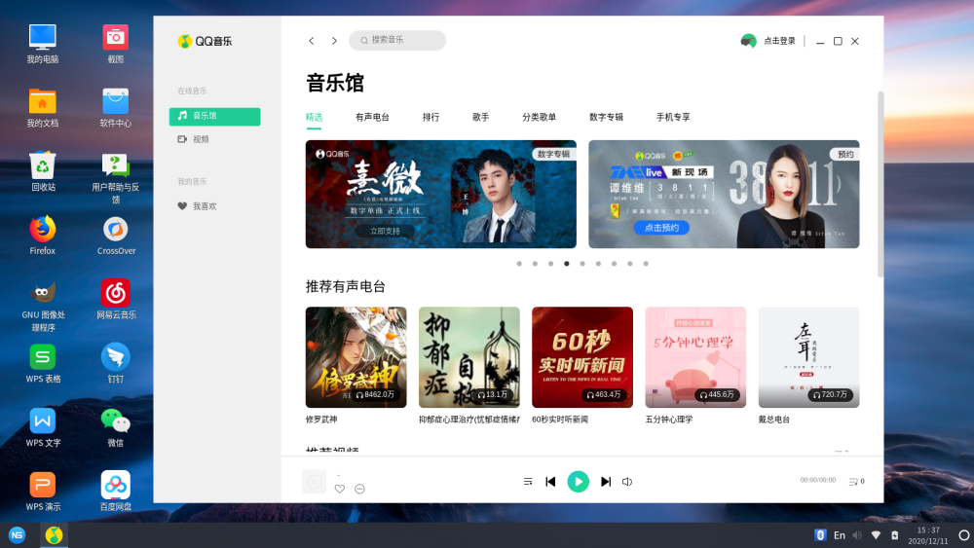Switch to the 歌手 tab
The height and width of the screenshot is (548, 974).
(x=480, y=118)
